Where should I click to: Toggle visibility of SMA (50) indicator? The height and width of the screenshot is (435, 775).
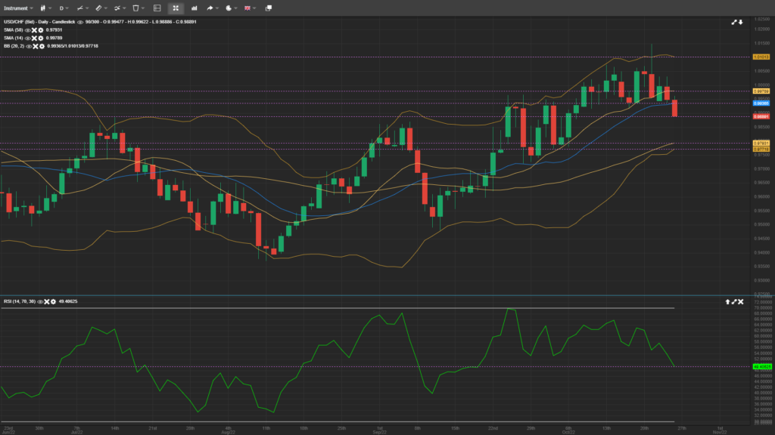pos(28,30)
